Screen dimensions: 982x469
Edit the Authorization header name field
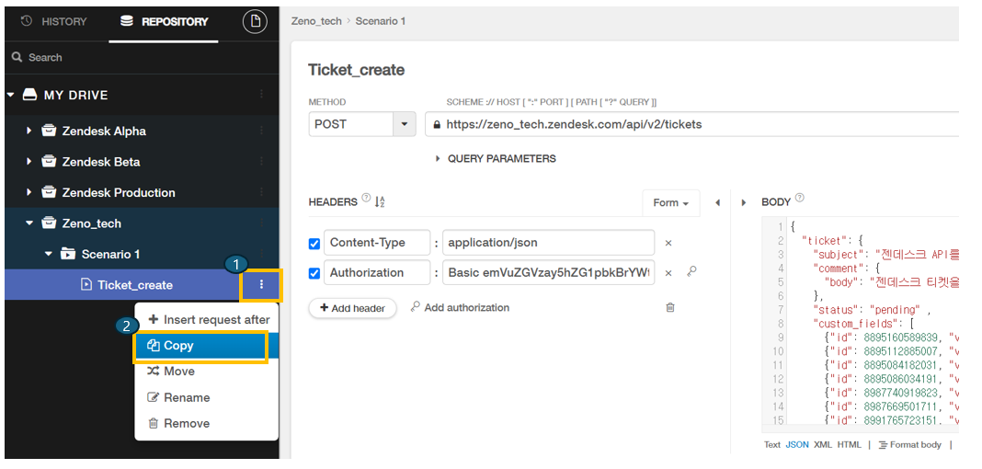coord(377,273)
